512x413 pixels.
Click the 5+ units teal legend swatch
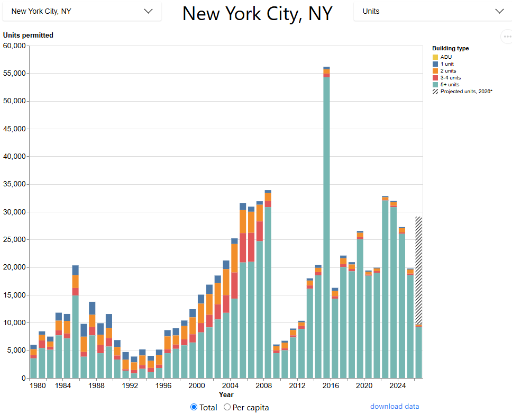(x=435, y=85)
